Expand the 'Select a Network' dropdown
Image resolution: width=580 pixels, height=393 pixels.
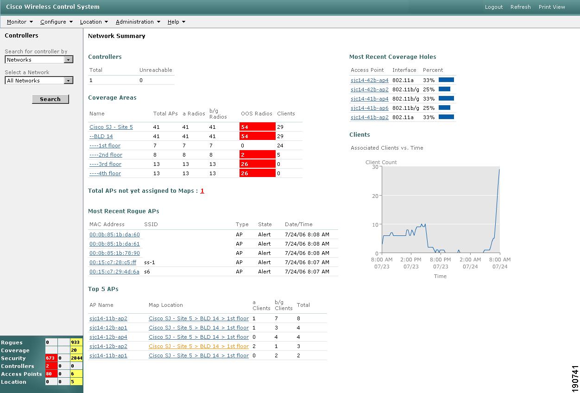coord(39,81)
